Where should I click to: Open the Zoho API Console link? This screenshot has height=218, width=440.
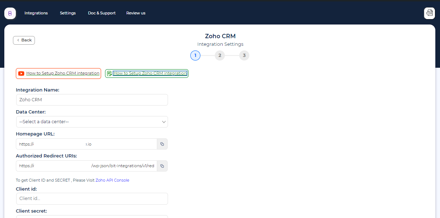pos(112,180)
